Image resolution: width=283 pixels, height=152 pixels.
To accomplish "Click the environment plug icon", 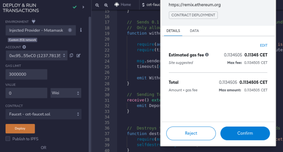I will coord(34,22).
